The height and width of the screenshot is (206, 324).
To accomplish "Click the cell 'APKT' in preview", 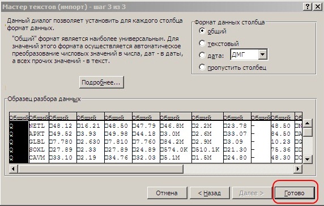I will coord(37,134).
